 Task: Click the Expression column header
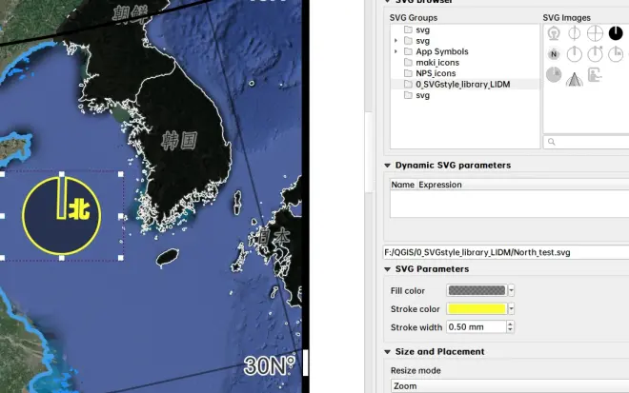[x=440, y=185]
